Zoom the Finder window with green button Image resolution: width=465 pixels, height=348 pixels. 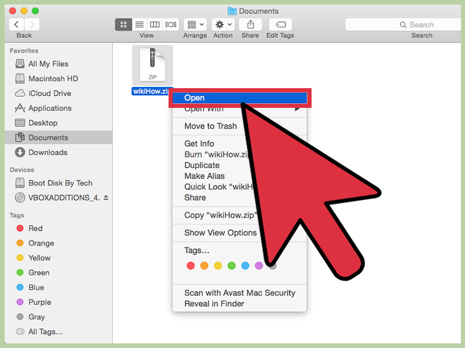tap(35, 11)
